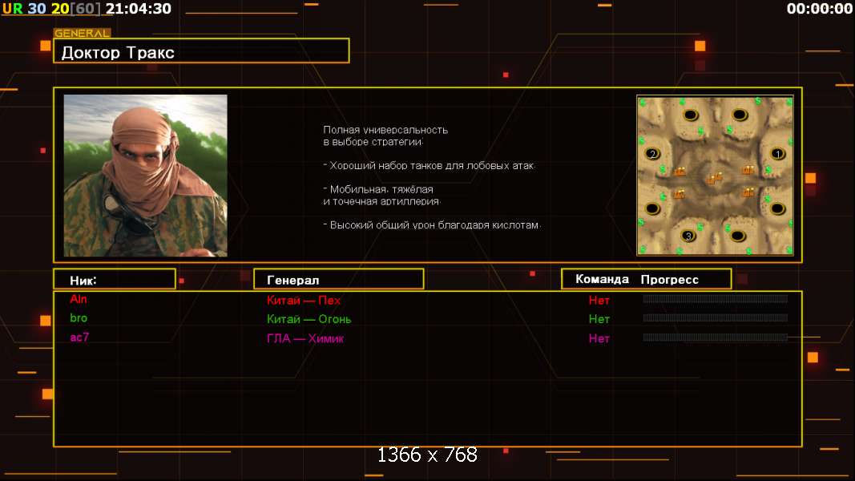Click the General portrait of Доктор Тракс
The image size is (855, 481).
pos(146,176)
